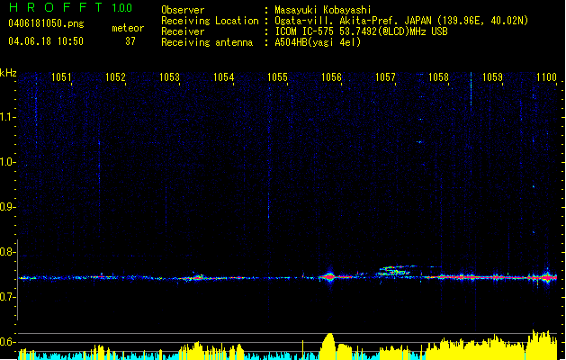This screenshot has width=566, height=360.
Task: Click time marker 1059
Action: click(x=492, y=77)
